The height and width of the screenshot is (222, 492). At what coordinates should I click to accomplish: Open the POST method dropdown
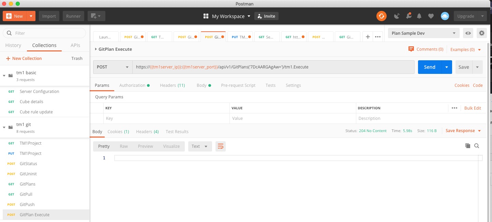113,67
